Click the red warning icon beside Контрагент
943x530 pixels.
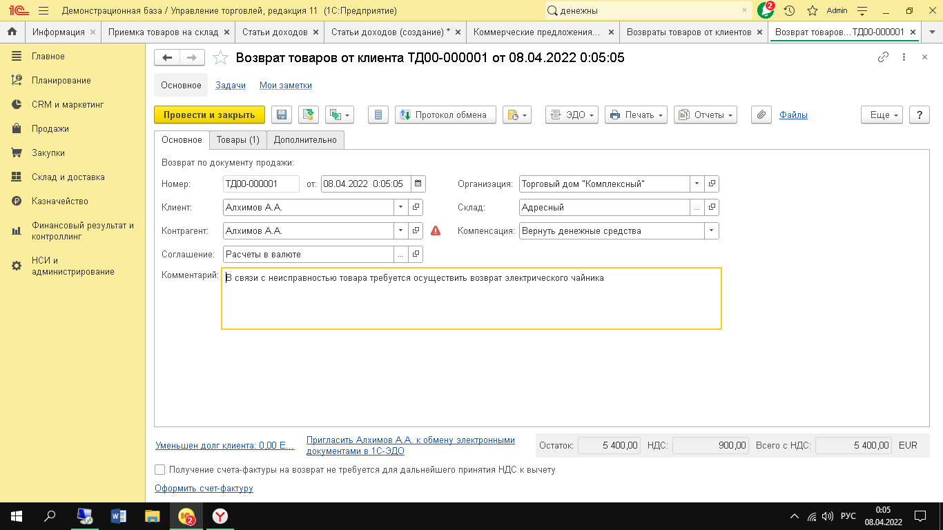coord(436,231)
